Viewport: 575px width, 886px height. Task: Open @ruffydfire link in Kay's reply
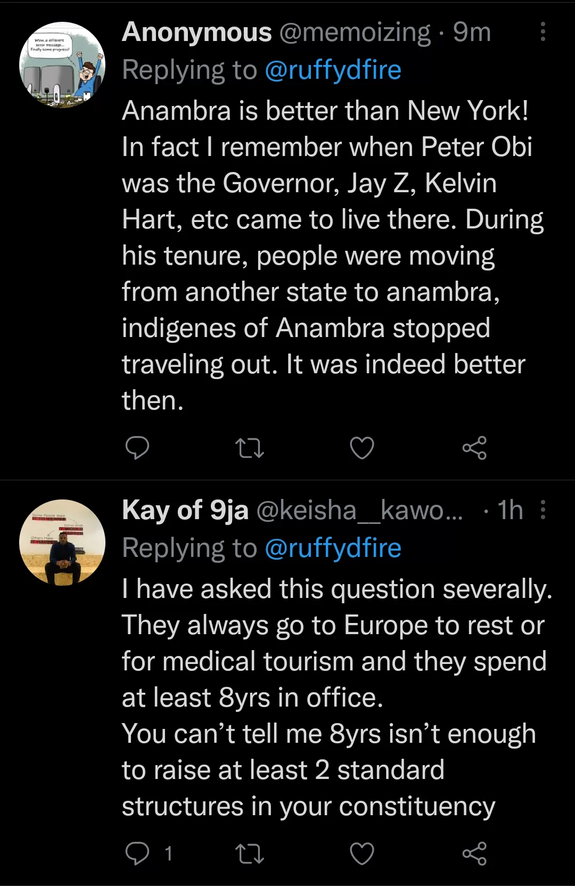point(333,548)
